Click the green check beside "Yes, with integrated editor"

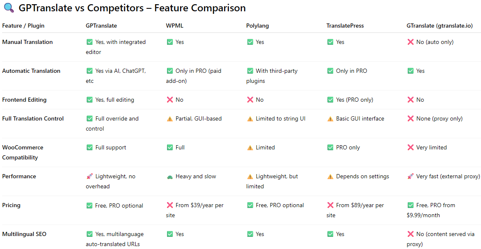coord(90,42)
